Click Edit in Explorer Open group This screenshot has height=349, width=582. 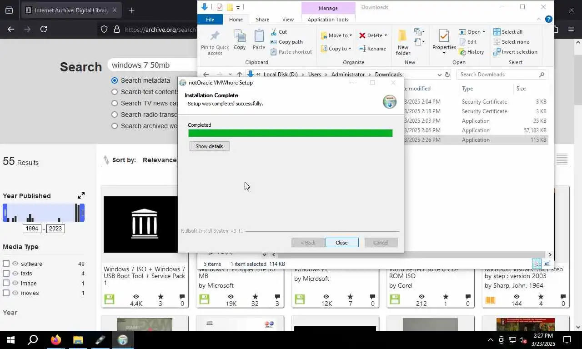pyautogui.click(x=468, y=42)
